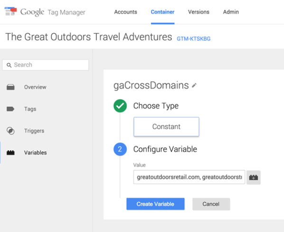
Task: Focus the Search input field
Action: click(x=46, y=65)
